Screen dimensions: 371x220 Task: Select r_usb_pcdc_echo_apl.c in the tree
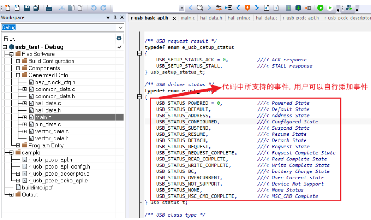(x=58, y=181)
